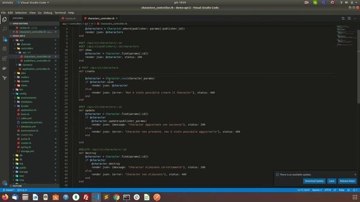
Task: Open application_controller.rb in explorer
Action: click(36, 69)
